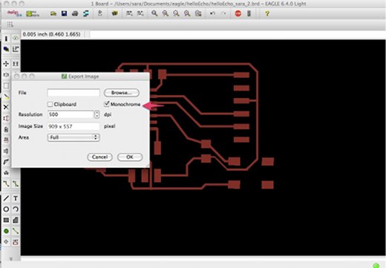This screenshot has width=386, height=268.
Task: Click the Go traffic light icon
Action: (x=249, y=13)
